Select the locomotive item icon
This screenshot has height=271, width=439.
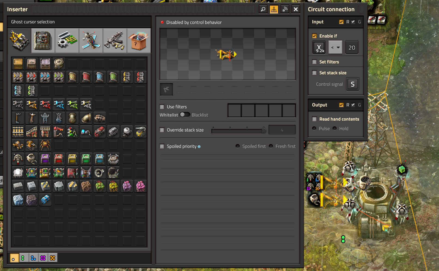coord(100,132)
